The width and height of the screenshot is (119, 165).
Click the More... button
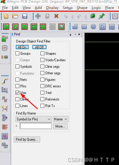(x=60, y=126)
